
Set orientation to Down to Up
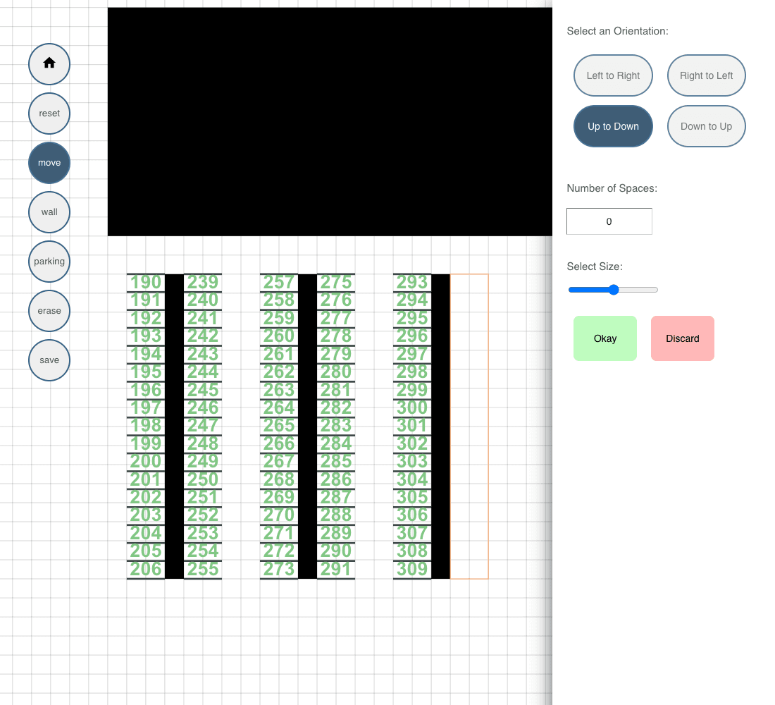(x=706, y=126)
